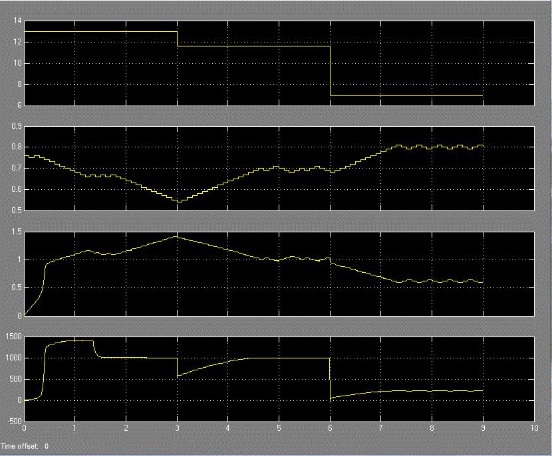552x456 pixels.
Task: Click the "1000" y-axis tick label
Action: click(x=14, y=358)
